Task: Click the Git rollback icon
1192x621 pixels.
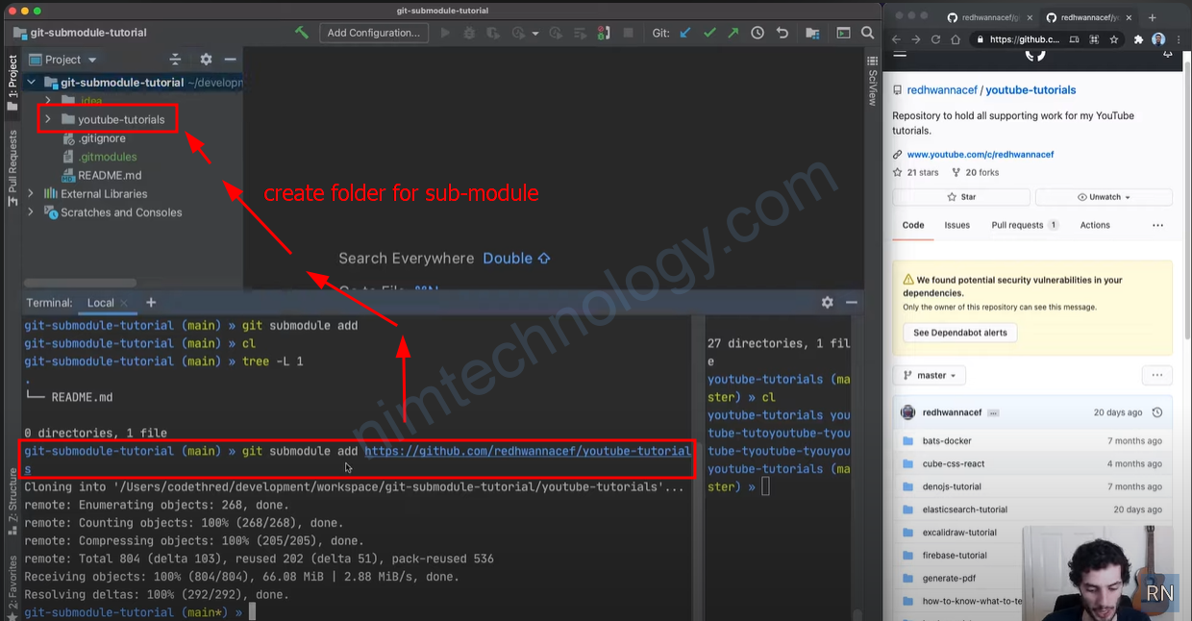Action: coord(782,33)
